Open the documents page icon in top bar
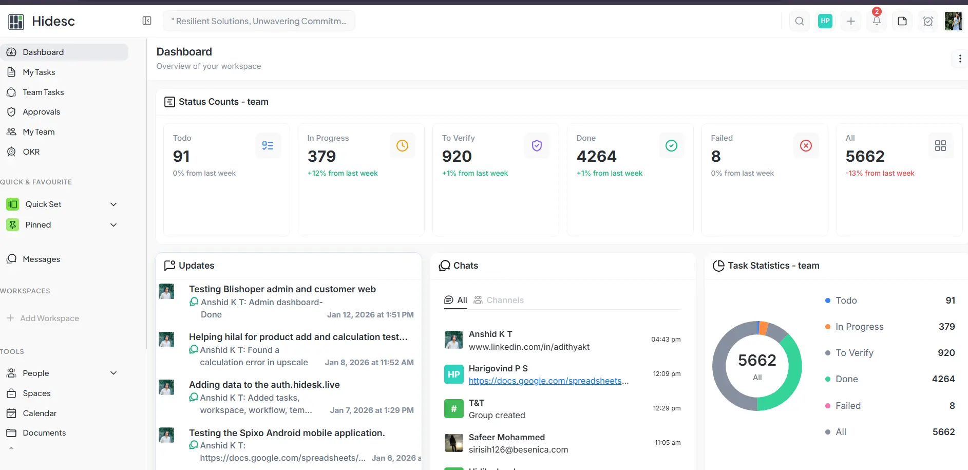 point(902,21)
